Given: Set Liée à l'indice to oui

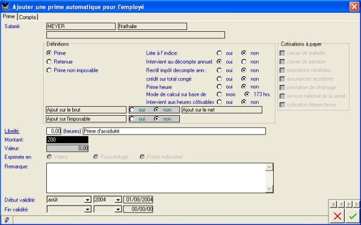Looking at the screenshot, I should click(219, 53).
